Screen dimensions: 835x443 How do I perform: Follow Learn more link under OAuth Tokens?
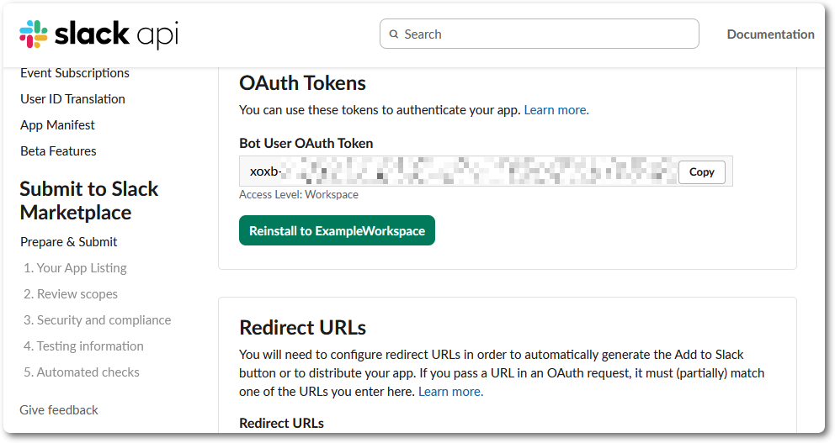point(556,110)
